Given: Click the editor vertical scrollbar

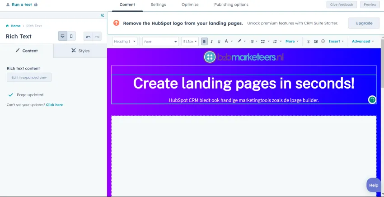Looking at the screenshot, I should click(x=382, y=63).
